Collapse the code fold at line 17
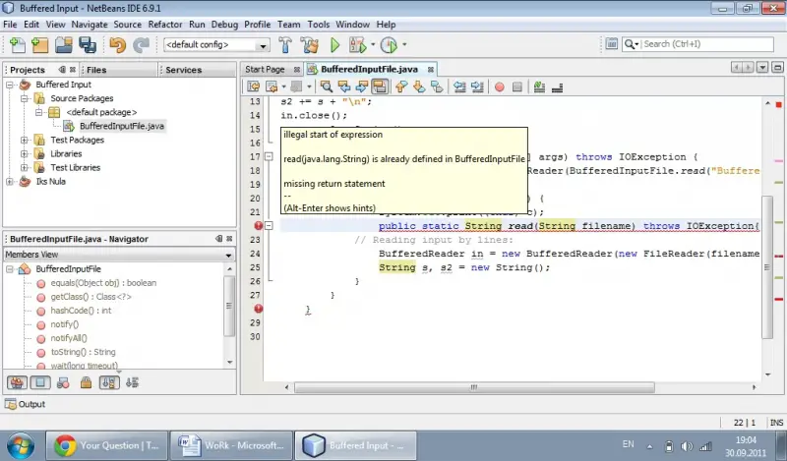787x461 pixels. pos(269,157)
